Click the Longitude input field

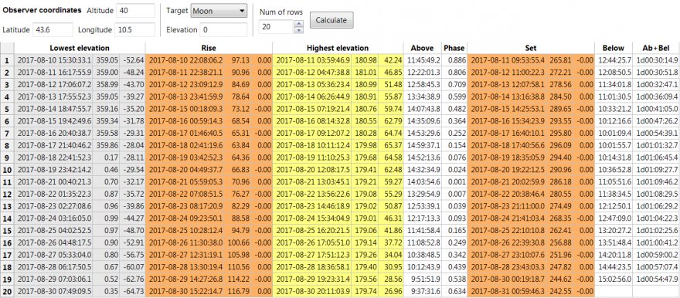tap(135, 30)
